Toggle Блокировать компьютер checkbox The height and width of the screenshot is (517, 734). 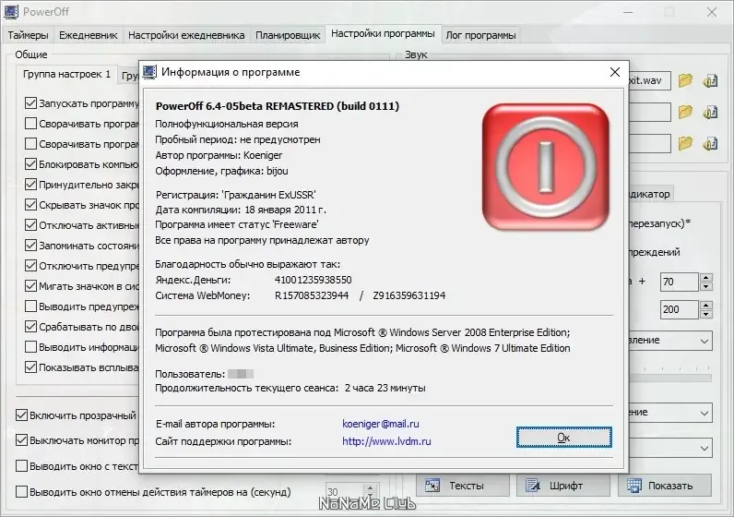tap(30, 164)
